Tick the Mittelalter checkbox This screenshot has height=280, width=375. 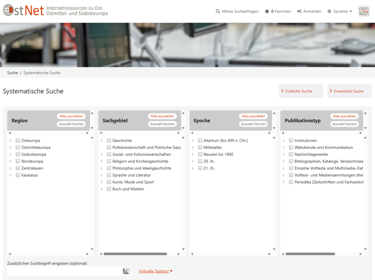coord(200,147)
